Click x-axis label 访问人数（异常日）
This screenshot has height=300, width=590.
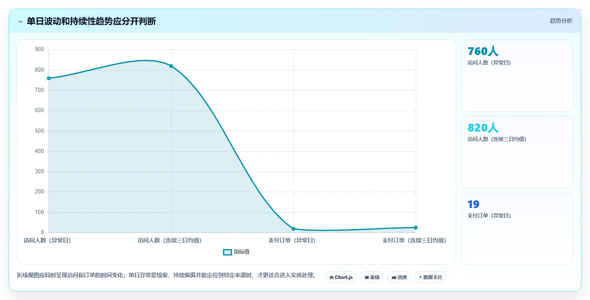pyautogui.click(x=47, y=240)
